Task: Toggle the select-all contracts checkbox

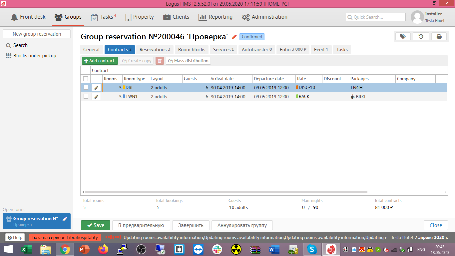Action: point(86,79)
